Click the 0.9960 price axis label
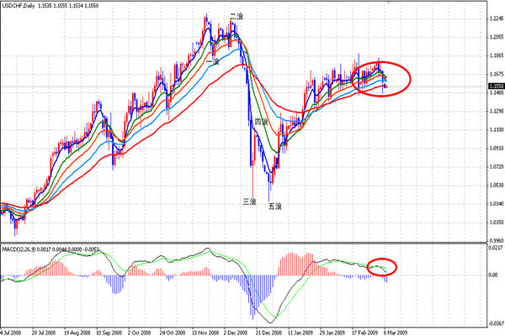This screenshot has width=505, height=336. pos(497,240)
